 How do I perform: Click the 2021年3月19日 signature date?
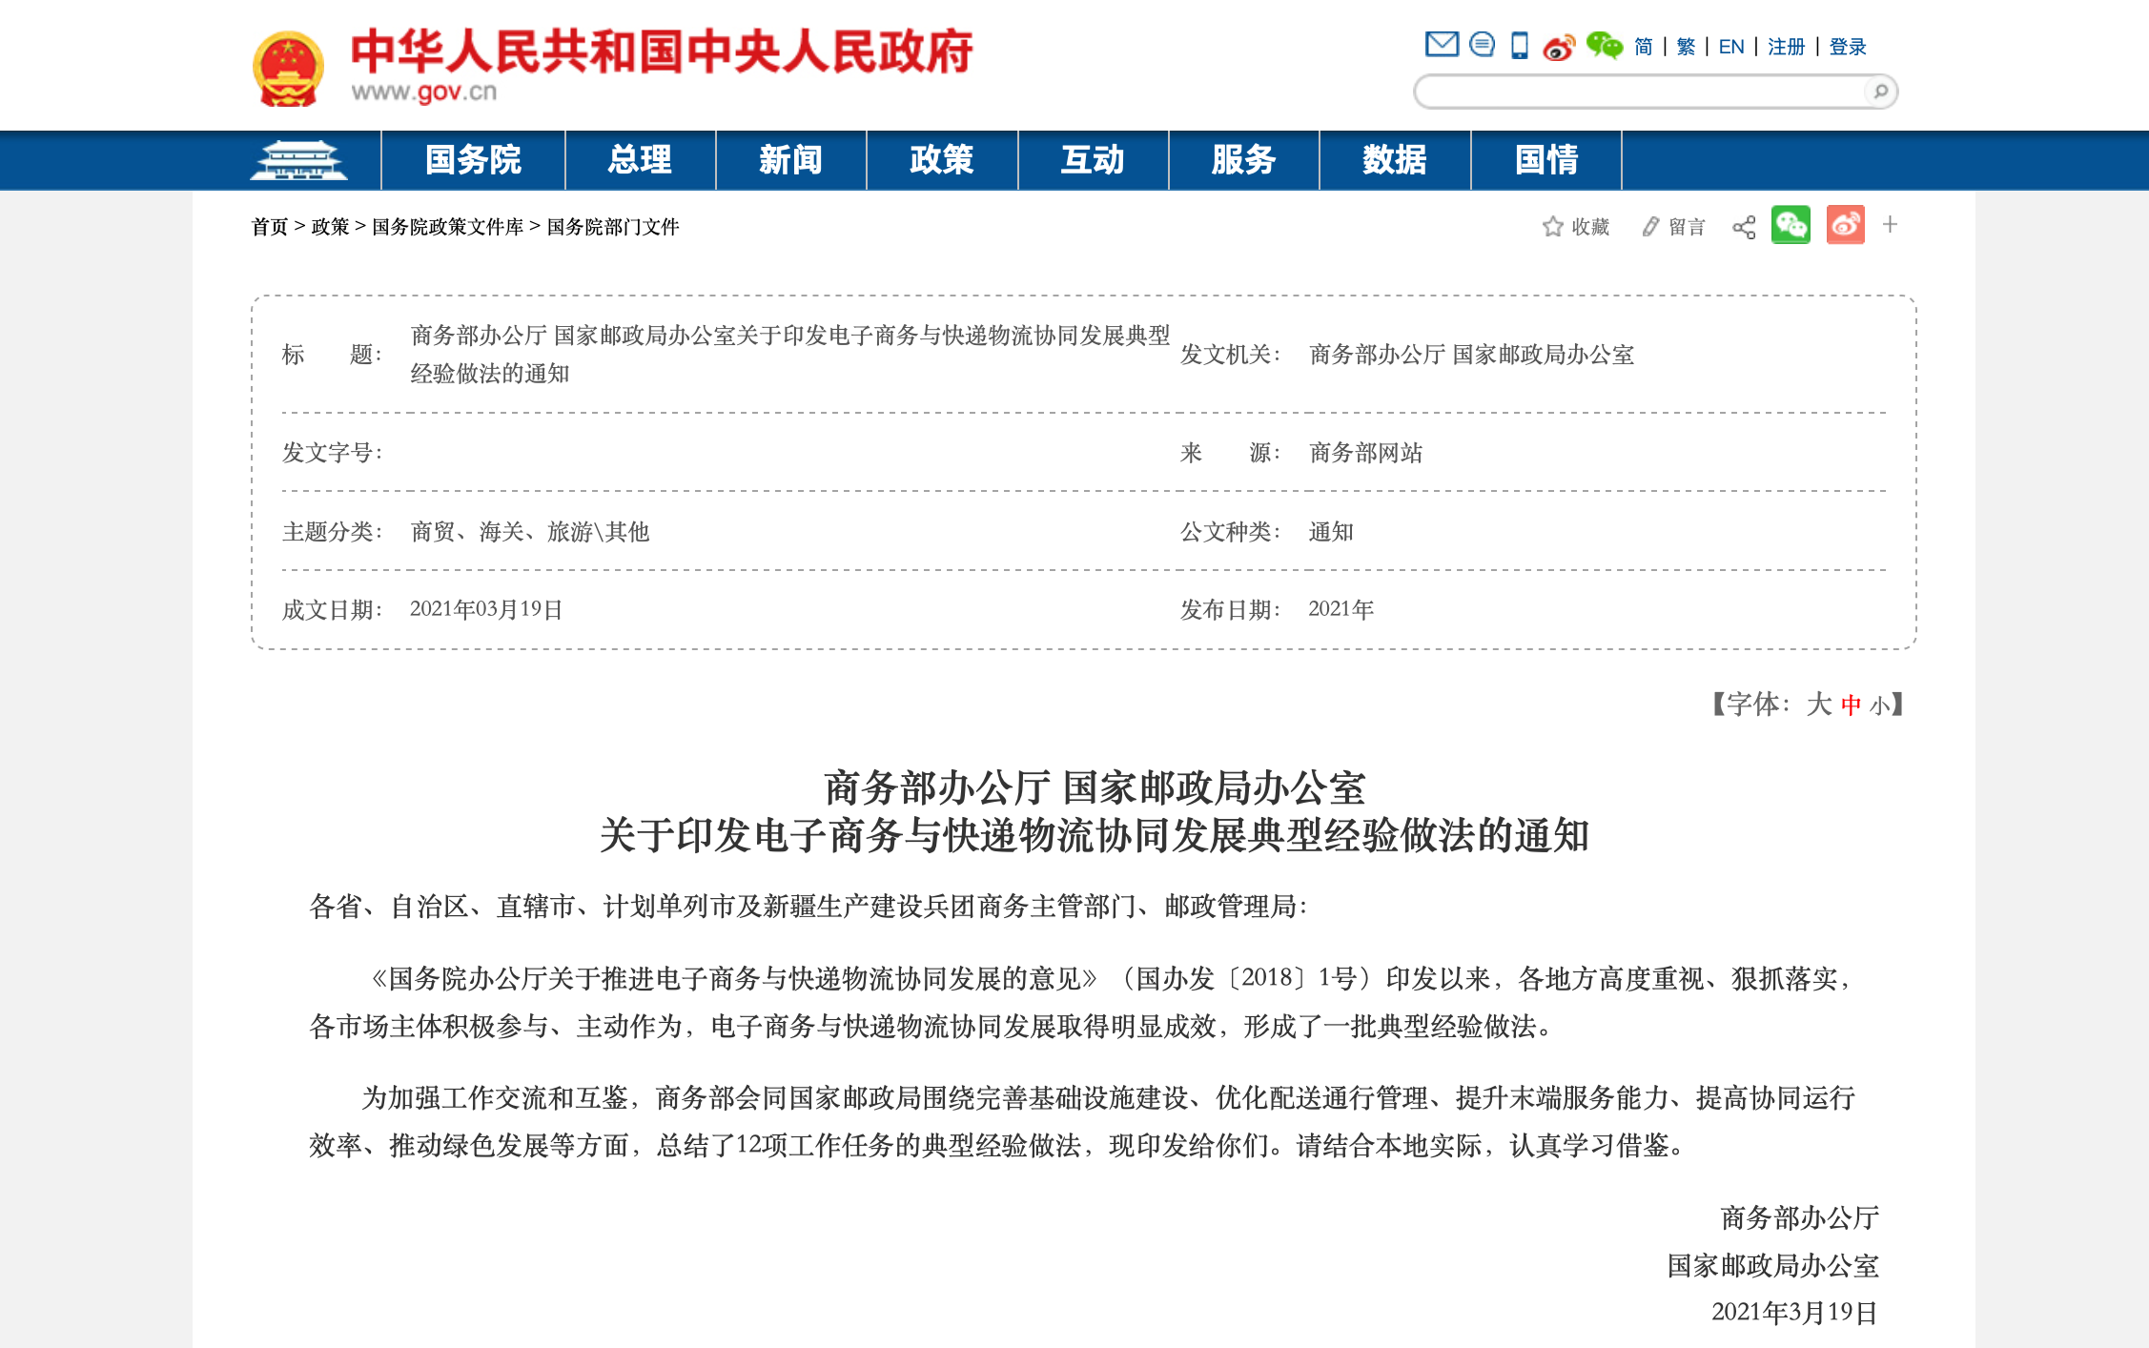click(1794, 1313)
